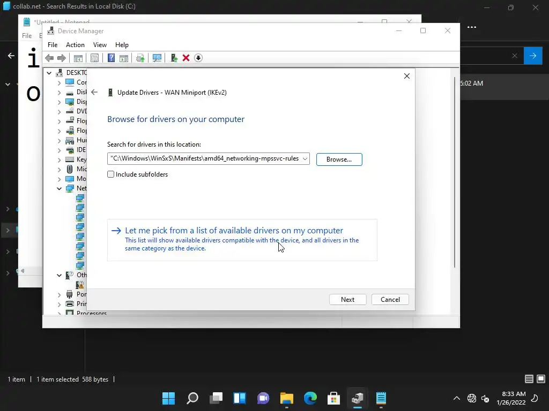Viewport: 549px width, 411px height.
Task: Open Task View on taskbar
Action: 216,398
